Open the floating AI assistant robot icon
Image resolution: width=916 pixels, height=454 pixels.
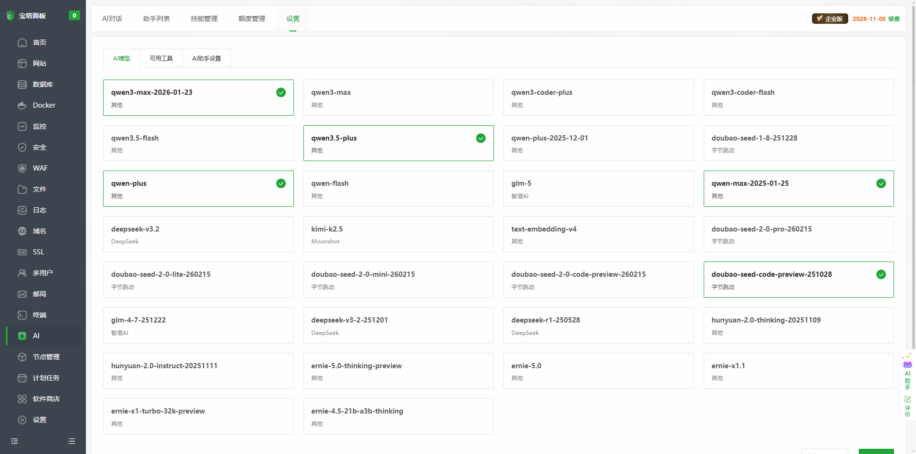click(x=907, y=363)
